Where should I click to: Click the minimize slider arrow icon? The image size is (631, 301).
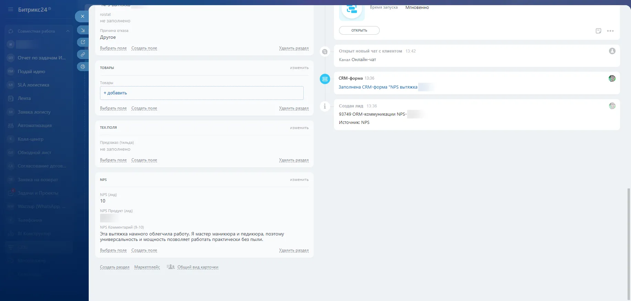(83, 30)
